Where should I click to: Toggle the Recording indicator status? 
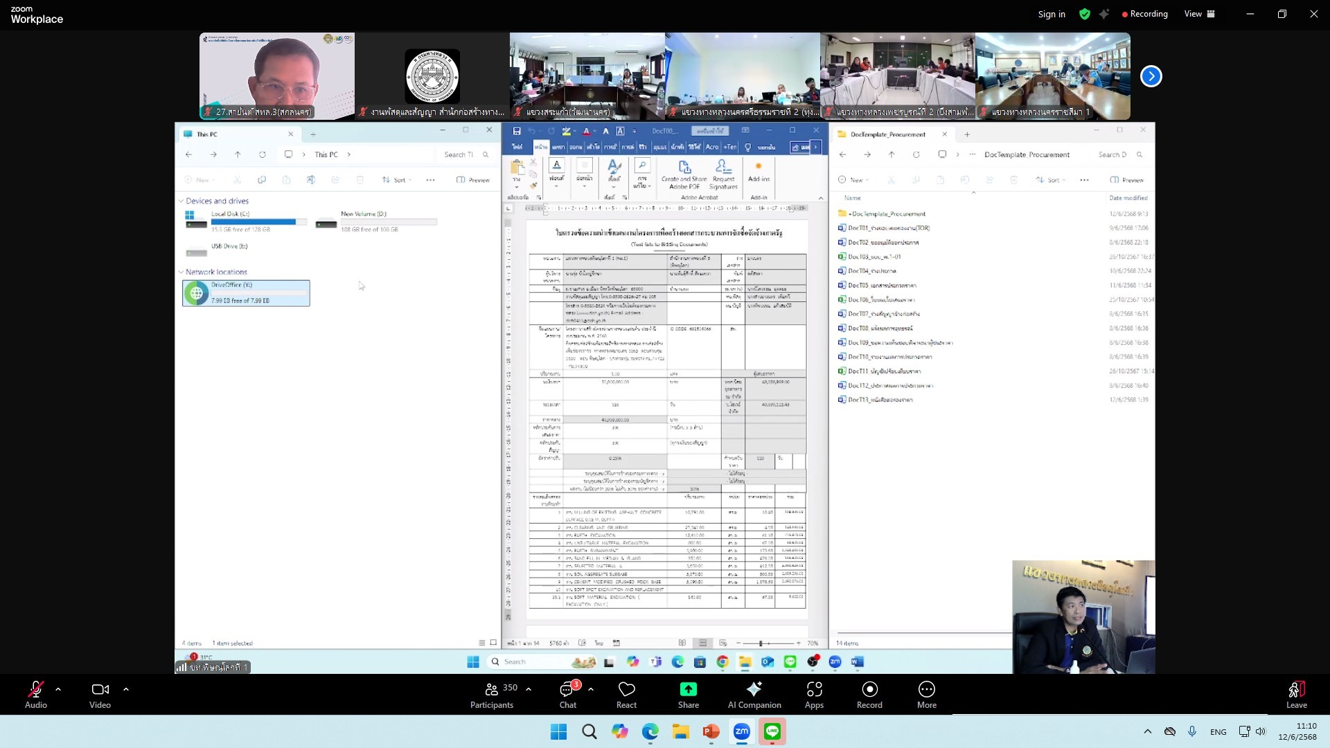click(x=1144, y=14)
